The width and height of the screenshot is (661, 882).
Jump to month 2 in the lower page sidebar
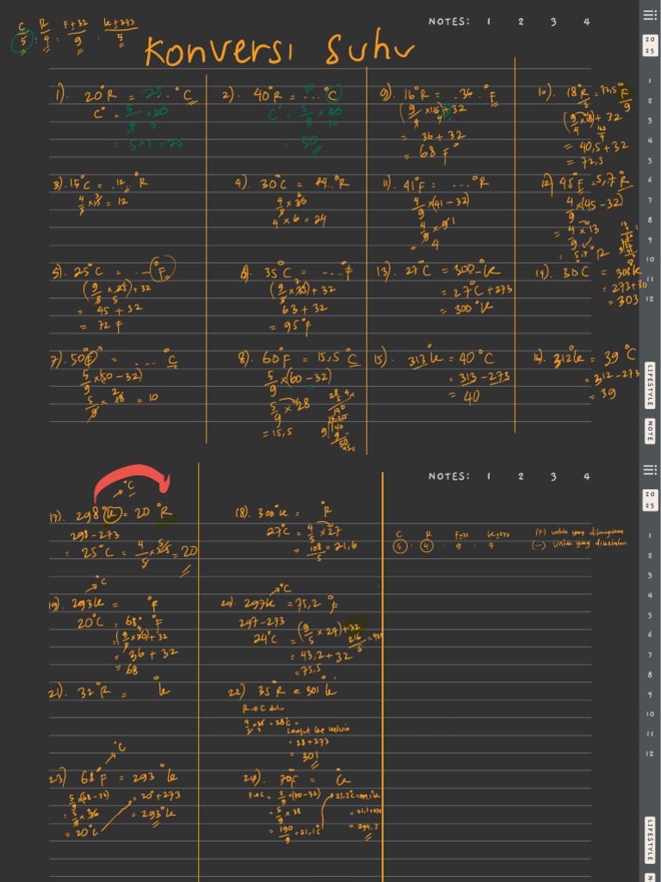(650, 556)
